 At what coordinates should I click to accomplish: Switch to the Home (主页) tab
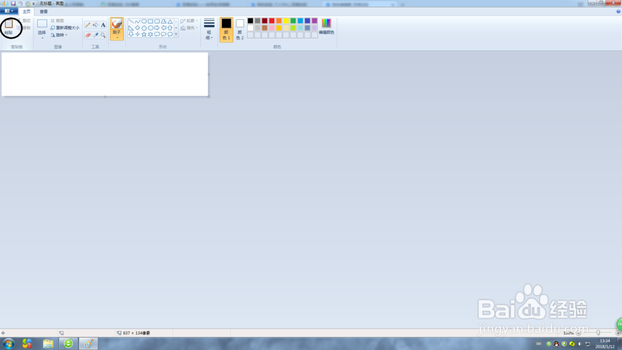pyautogui.click(x=27, y=11)
